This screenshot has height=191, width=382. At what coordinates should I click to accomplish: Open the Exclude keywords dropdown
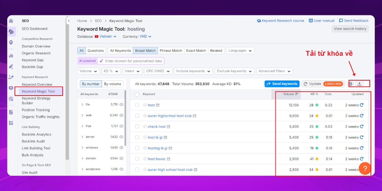[235, 71]
